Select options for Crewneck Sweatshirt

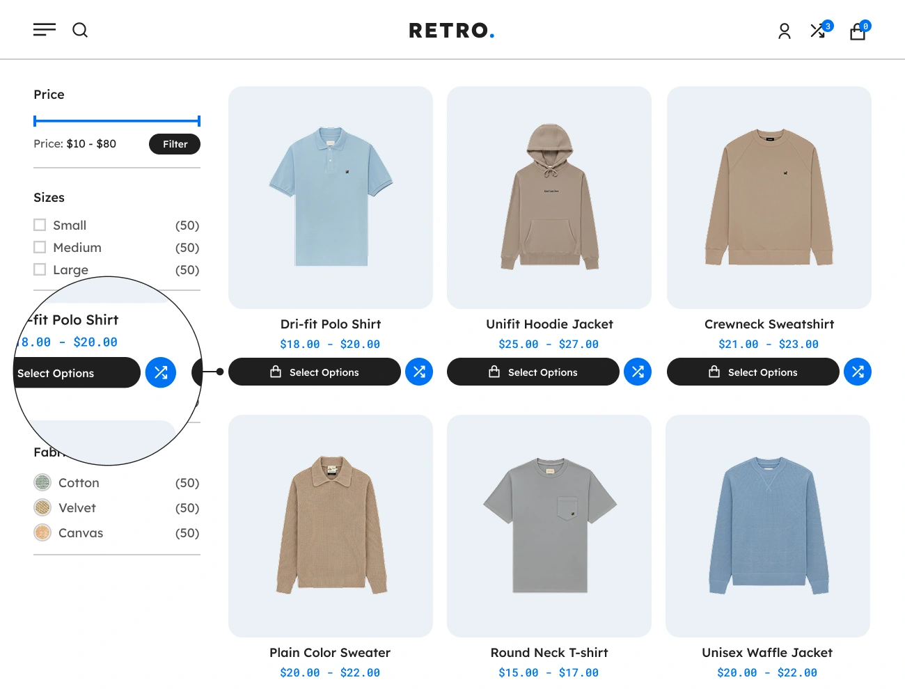pyautogui.click(x=753, y=372)
